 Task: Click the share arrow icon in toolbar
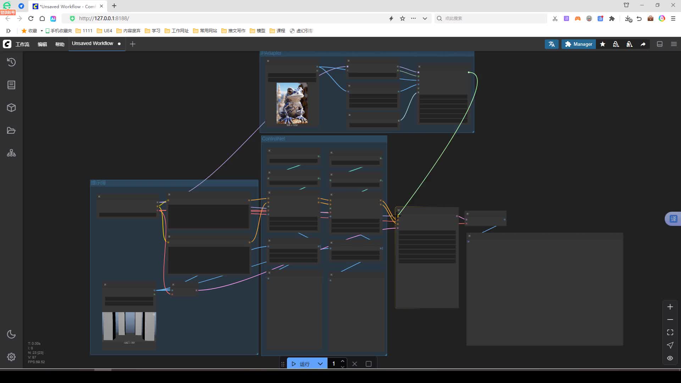(643, 44)
